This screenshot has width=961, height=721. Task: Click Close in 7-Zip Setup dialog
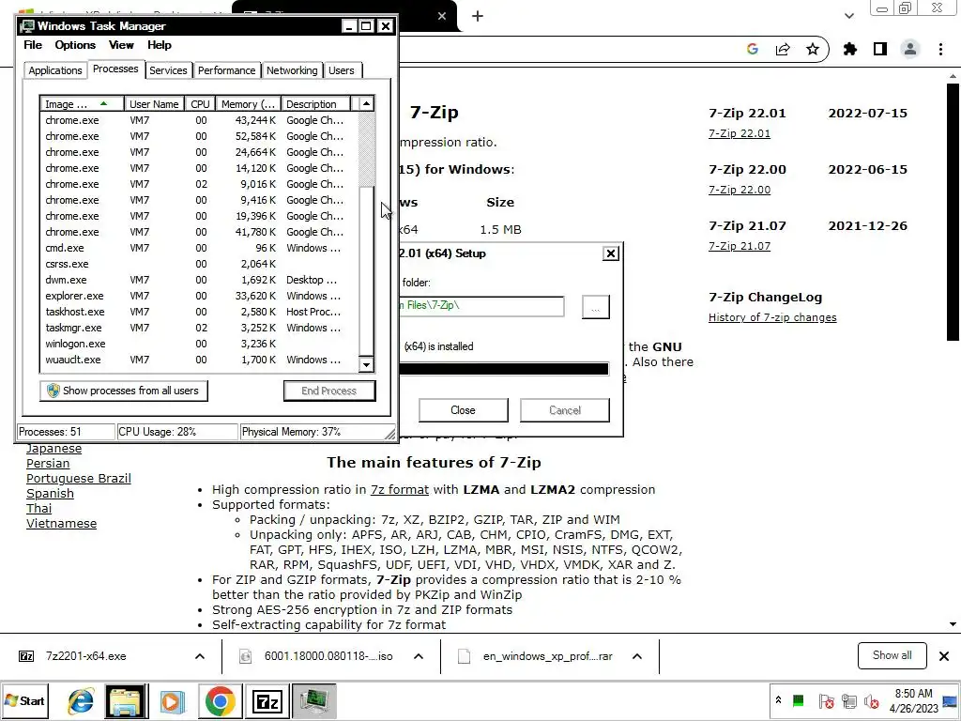click(x=463, y=410)
